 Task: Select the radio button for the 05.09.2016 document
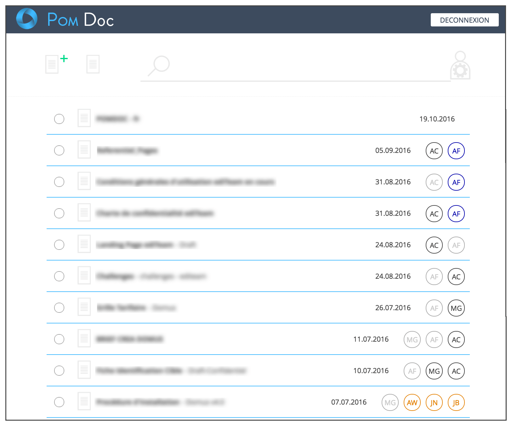(x=59, y=150)
